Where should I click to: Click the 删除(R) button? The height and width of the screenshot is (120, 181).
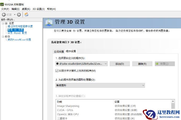tap(142, 64)
